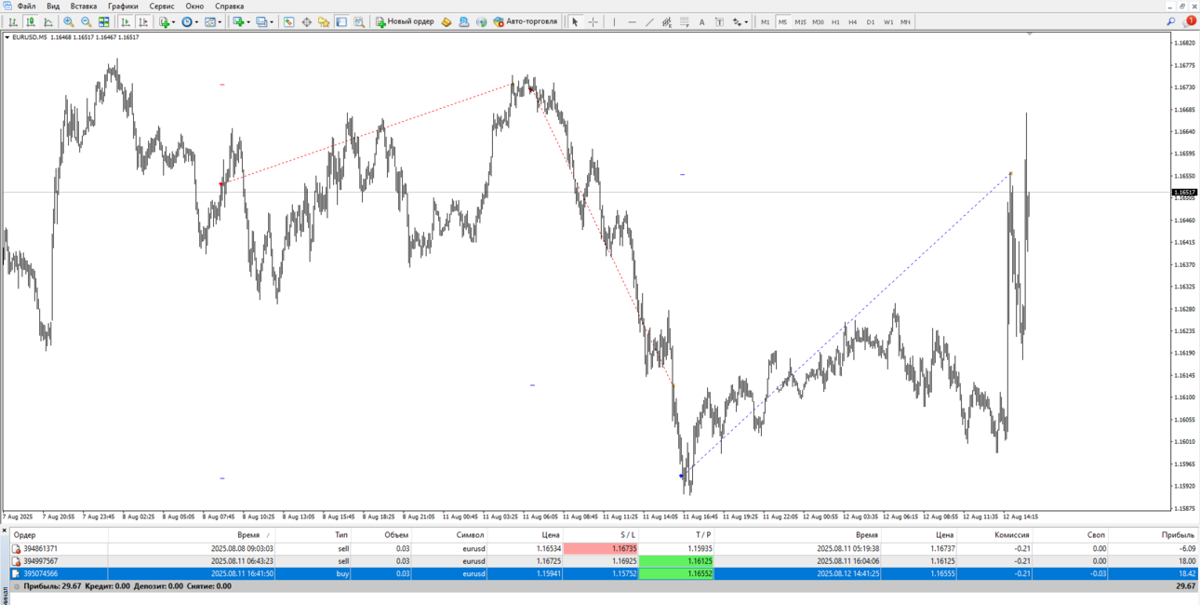The image size is (1200, 605).
Task: Open Strategy Tester icon
Action: [x=359, y=21]
